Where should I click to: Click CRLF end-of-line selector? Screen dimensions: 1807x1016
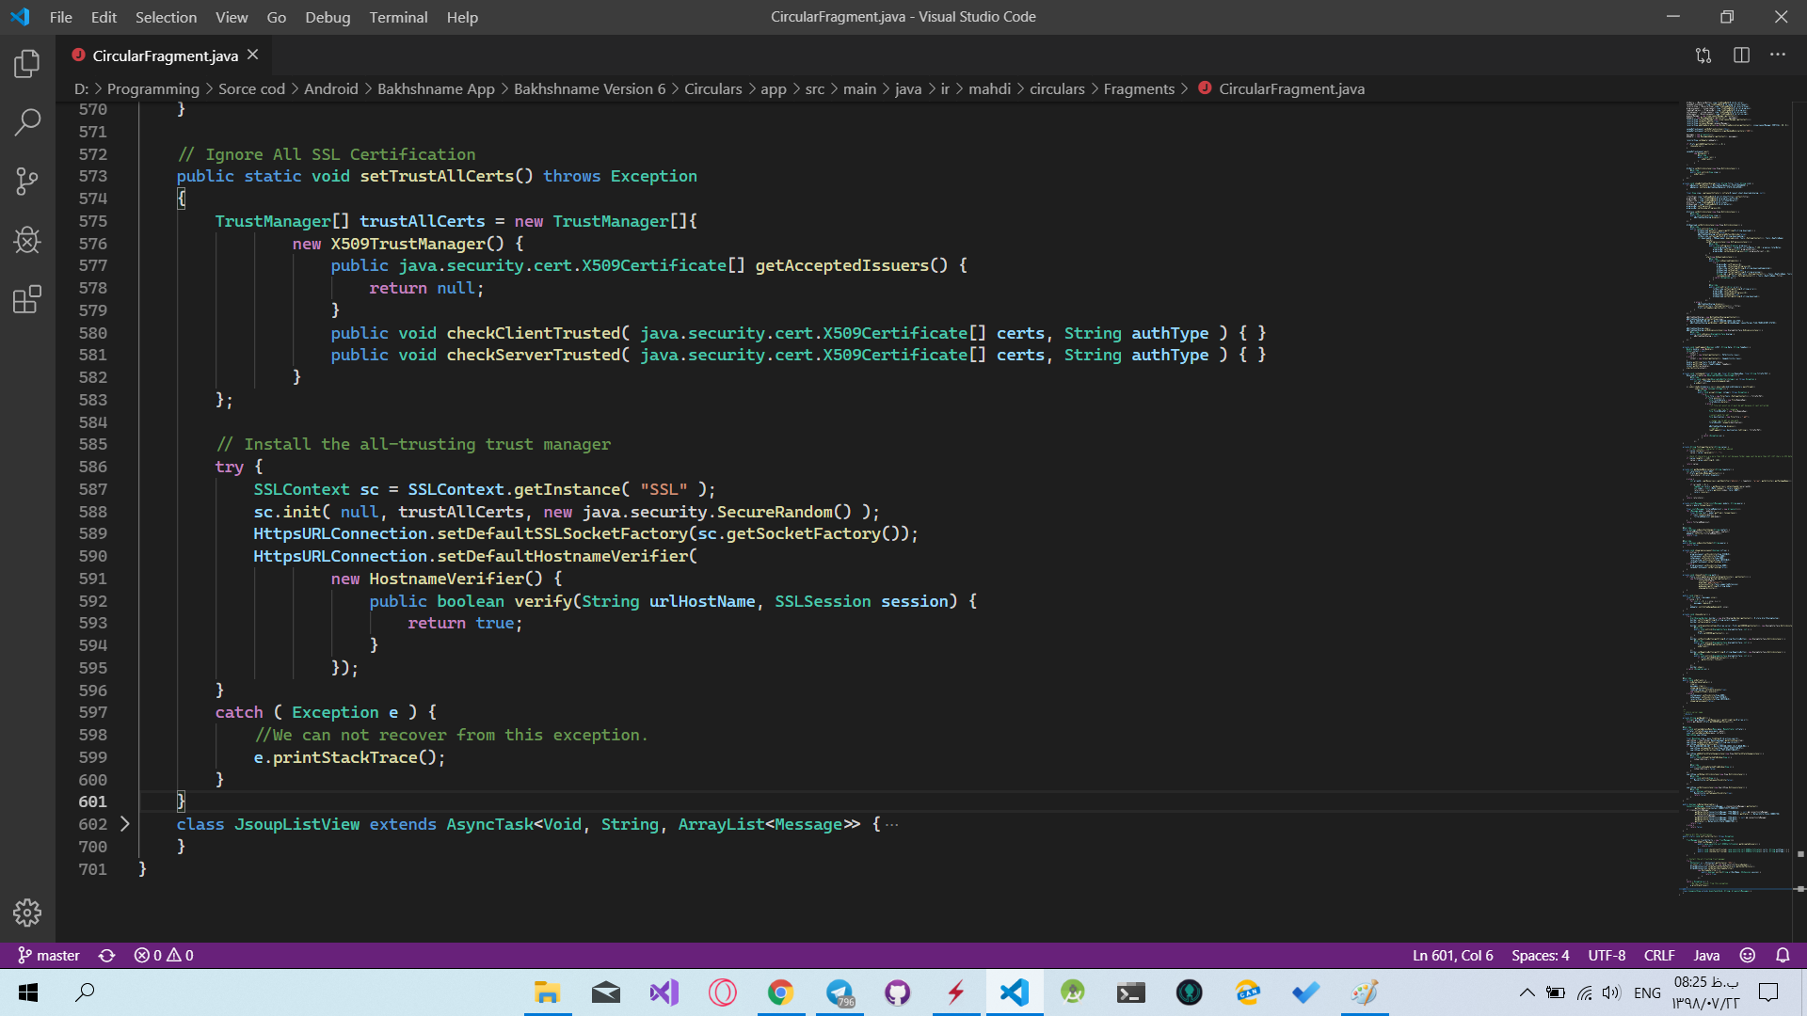1658,955
